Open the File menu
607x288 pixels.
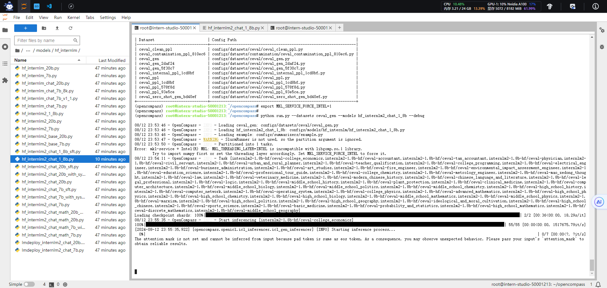pyautogui.click(x=17, y=17)
